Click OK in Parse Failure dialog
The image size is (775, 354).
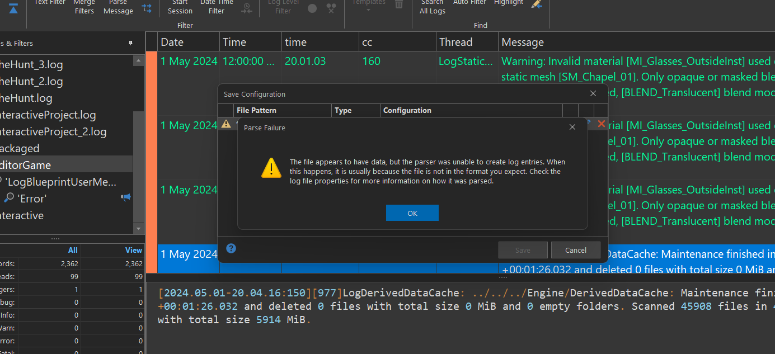click(x=412, y=213)
